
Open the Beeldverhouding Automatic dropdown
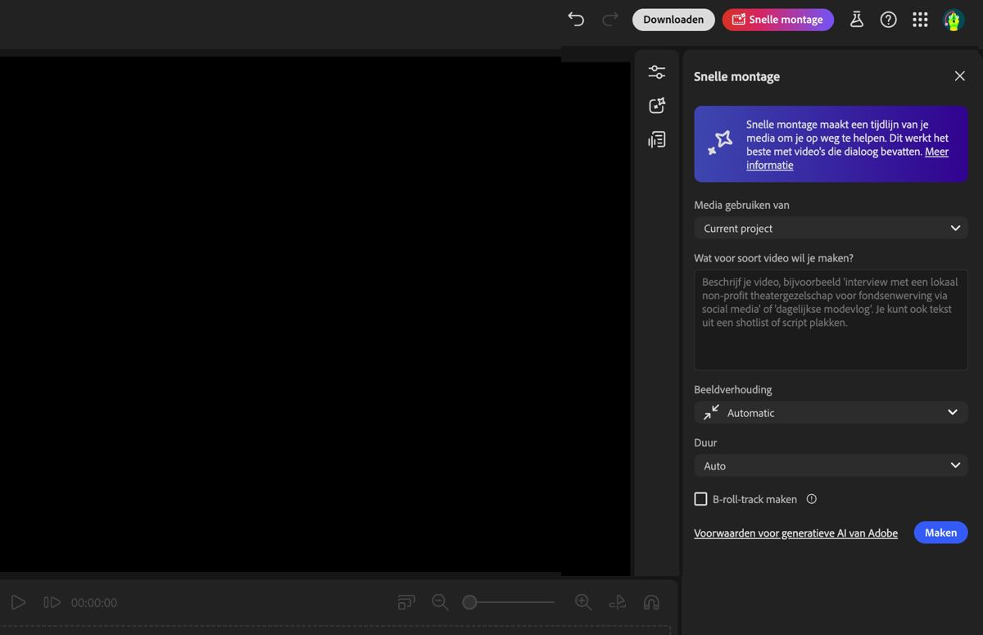tap(830, 412)
